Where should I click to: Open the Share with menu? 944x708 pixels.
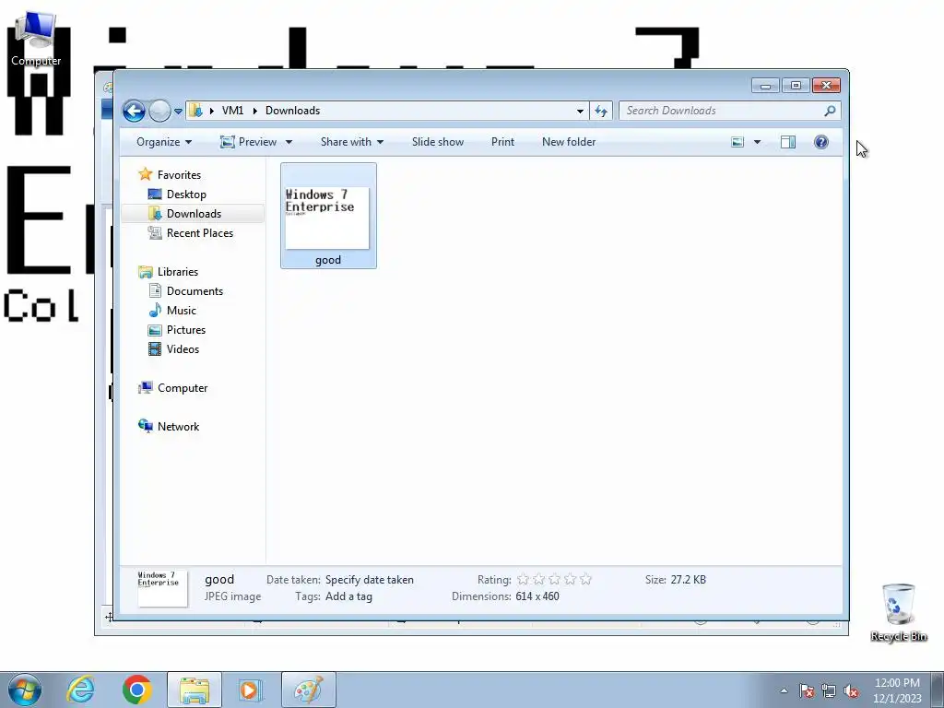351,142
